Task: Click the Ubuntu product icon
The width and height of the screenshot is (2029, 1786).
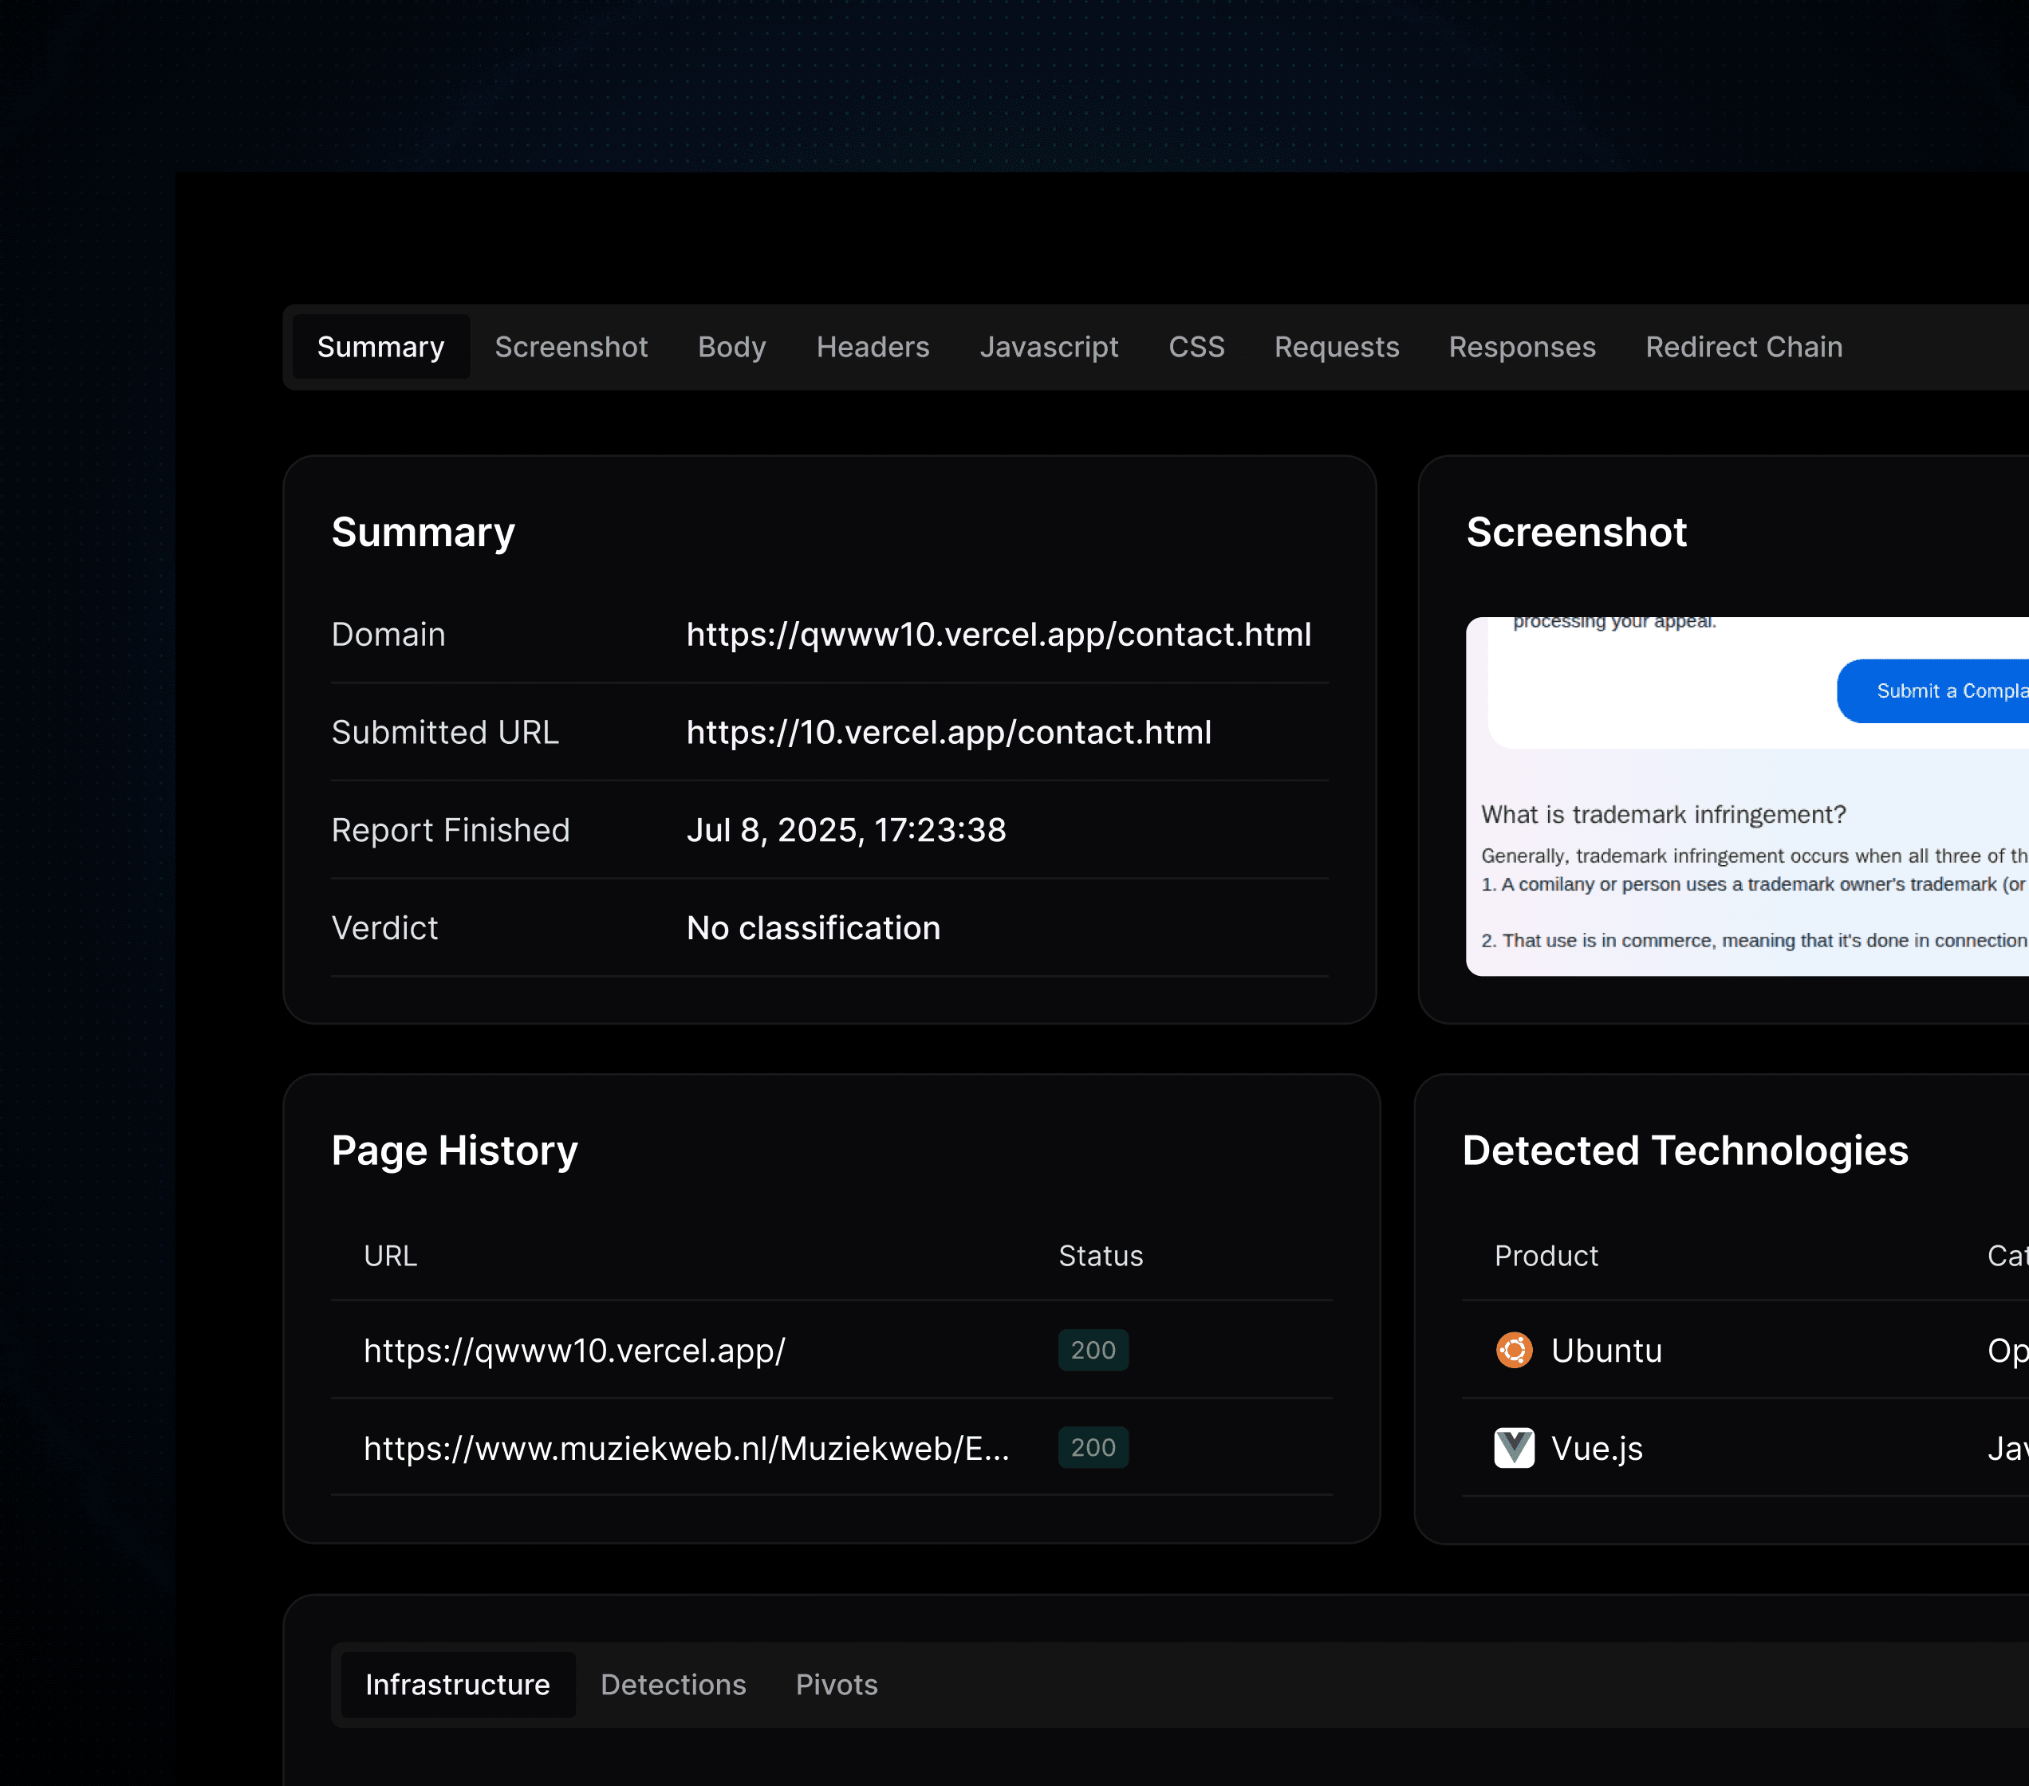Action: pos(1513,1349)
